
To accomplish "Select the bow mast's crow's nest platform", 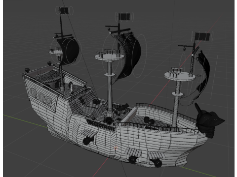I will tap(180, 76).
